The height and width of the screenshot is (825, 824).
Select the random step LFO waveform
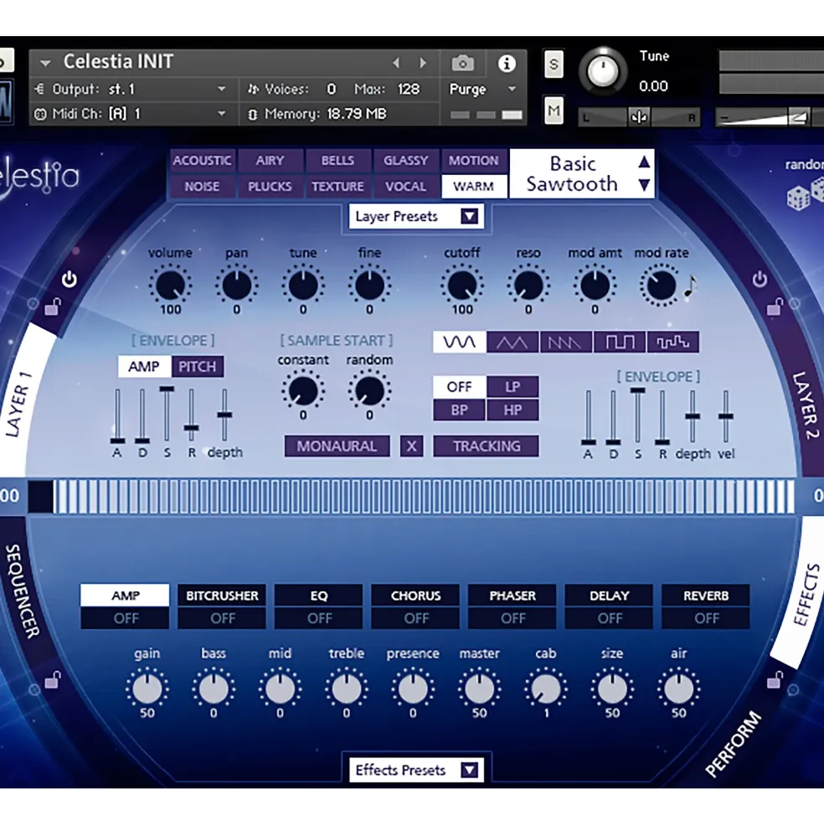click(x=673, y=342)
